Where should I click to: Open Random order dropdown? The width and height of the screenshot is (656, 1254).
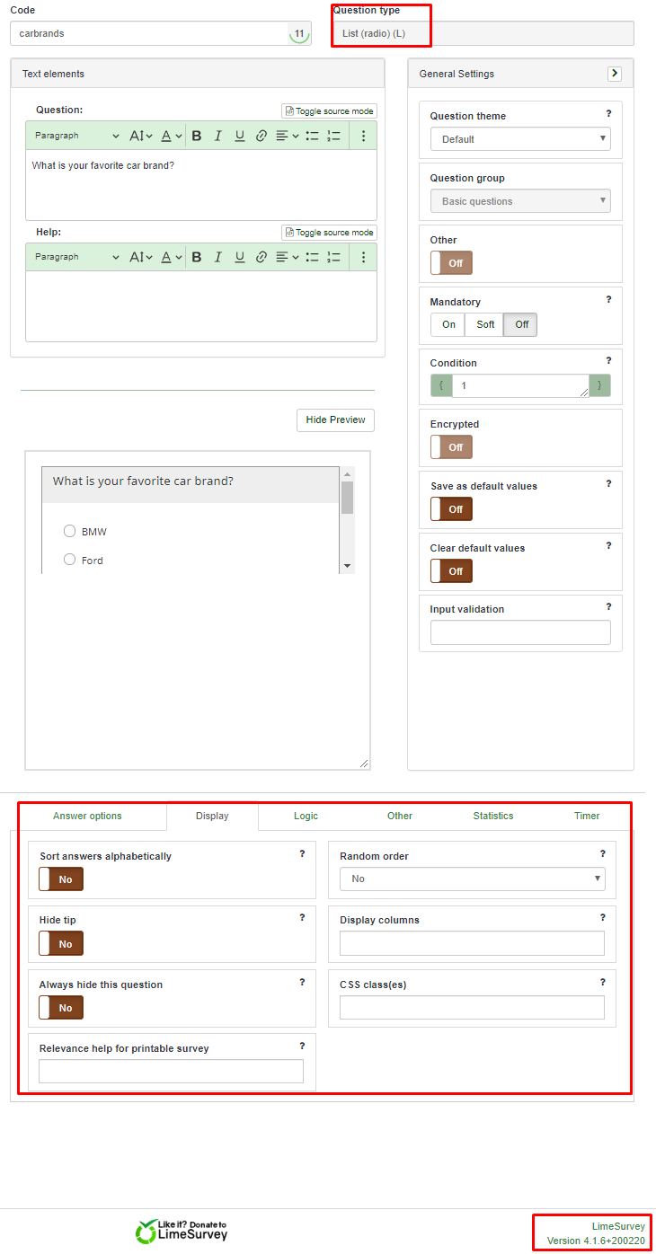tap(473, 879)
